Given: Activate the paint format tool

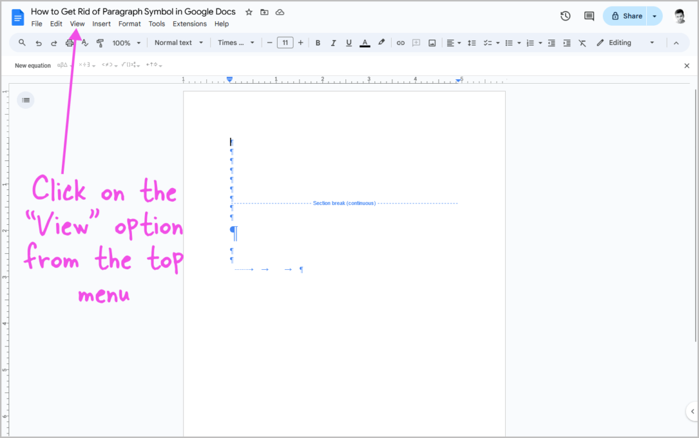Looking at the screenshot, I should 100,43.
